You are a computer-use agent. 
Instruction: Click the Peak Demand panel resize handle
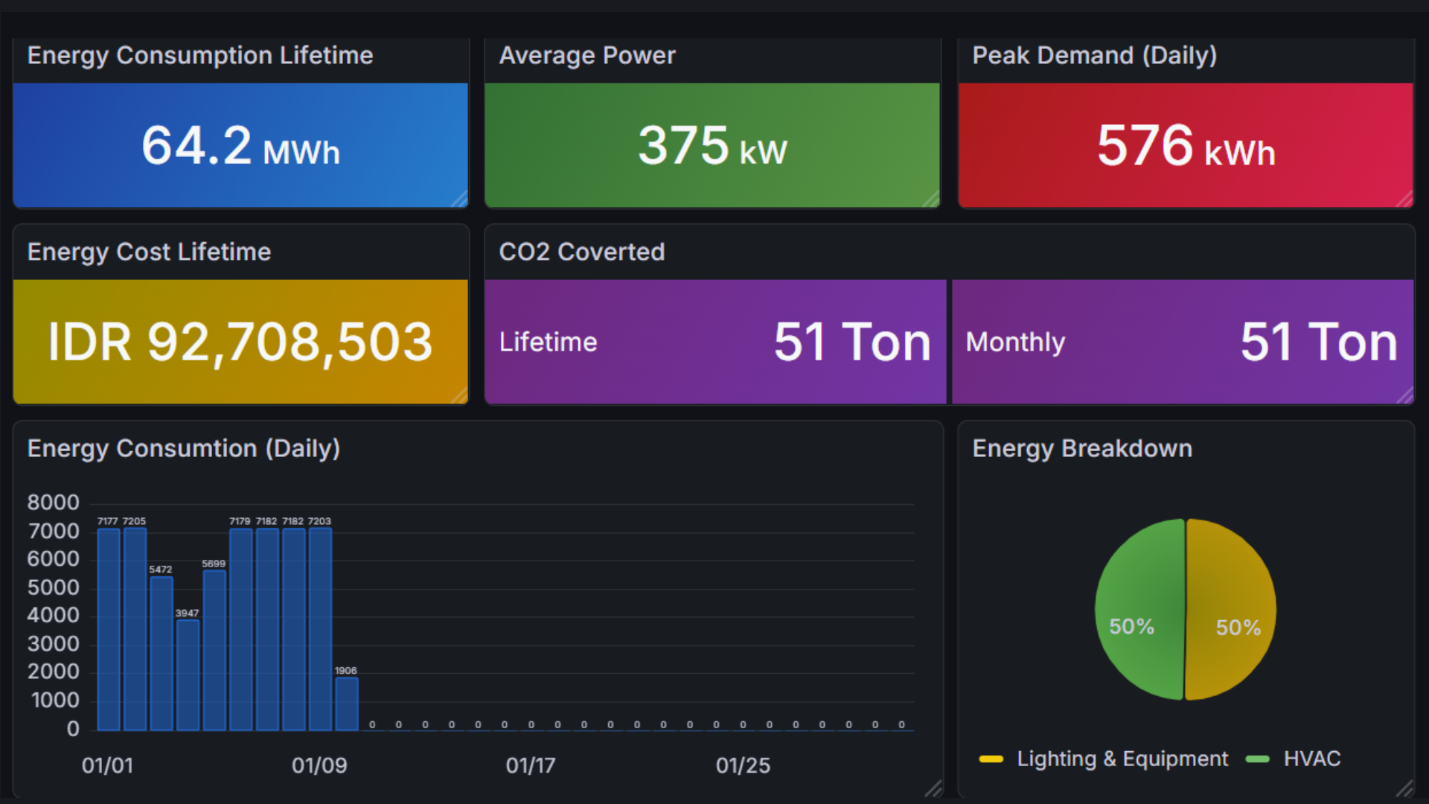tap(1405, 200)
